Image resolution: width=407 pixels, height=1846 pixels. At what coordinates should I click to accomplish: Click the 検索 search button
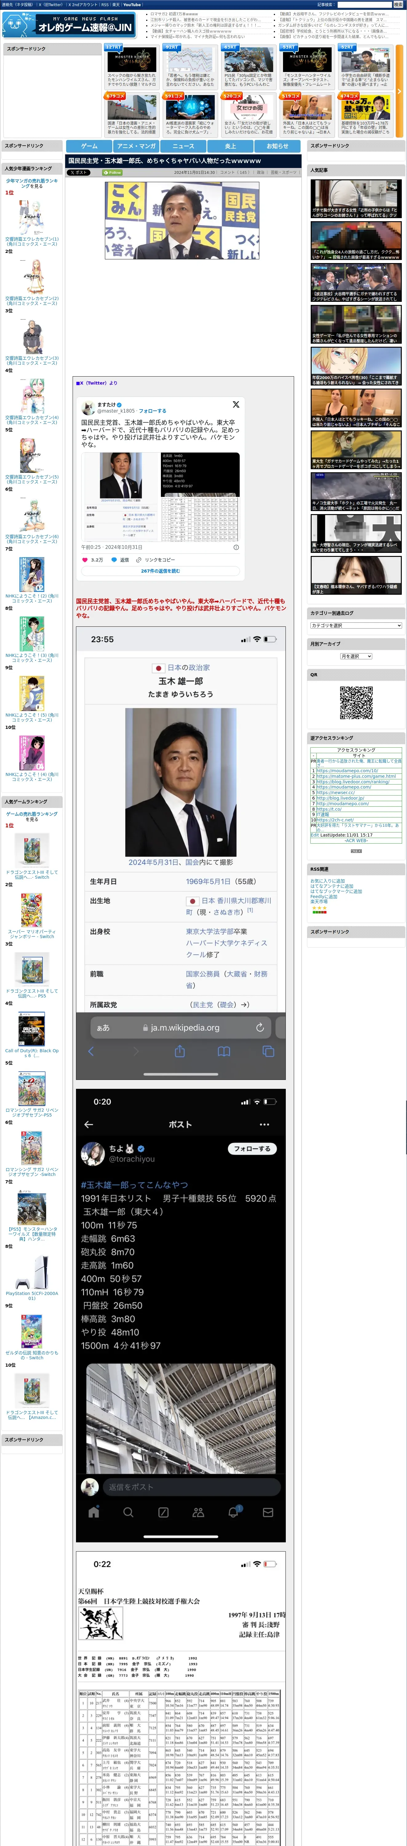[x=398, y=4]
